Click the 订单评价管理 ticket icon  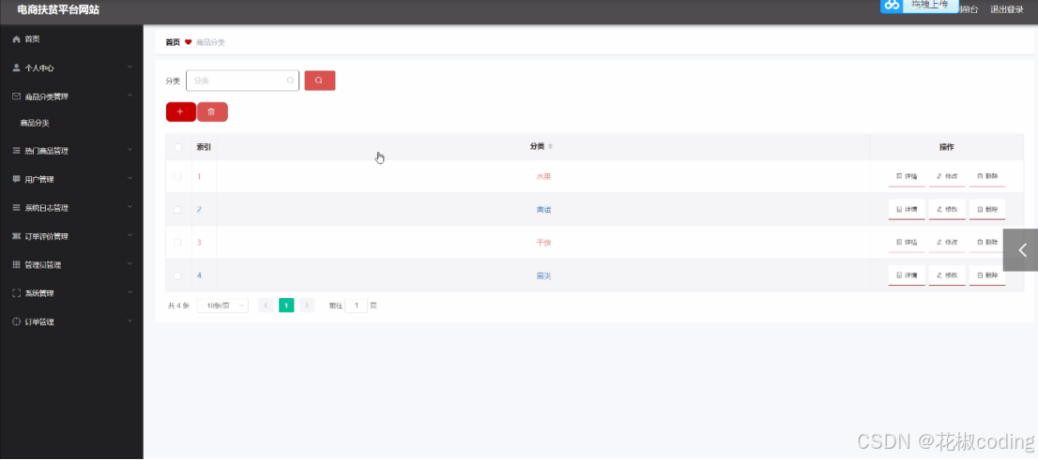pos(17,236)
